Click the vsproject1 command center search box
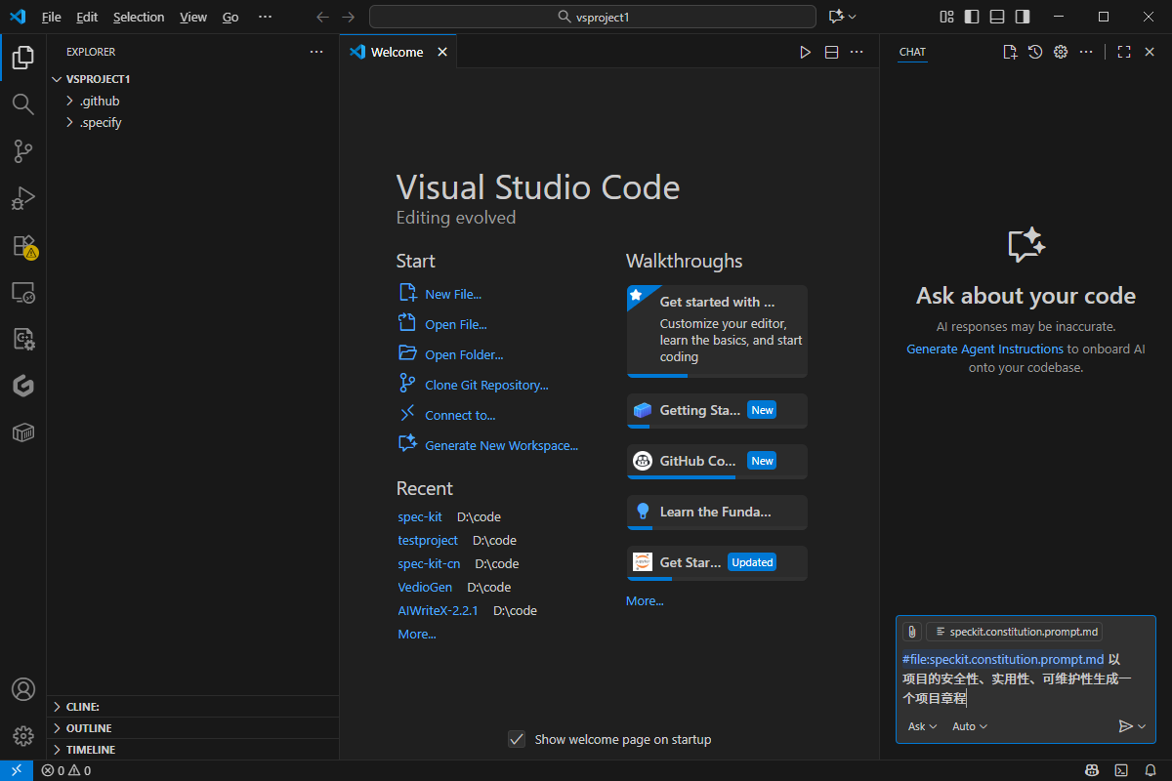Viewport: 1172px width, 781px height. click(x=592, y=17)
